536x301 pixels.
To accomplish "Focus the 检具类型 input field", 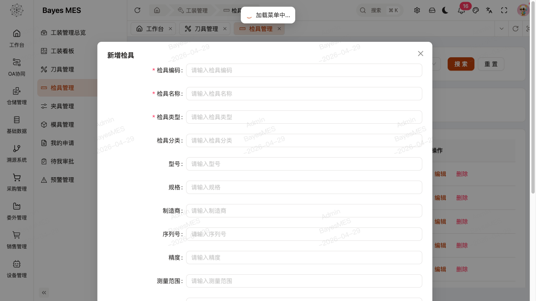I will (x=304, y=117).
